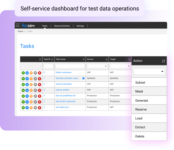Delete the test ext NY customers task

[x=40, y=102]
